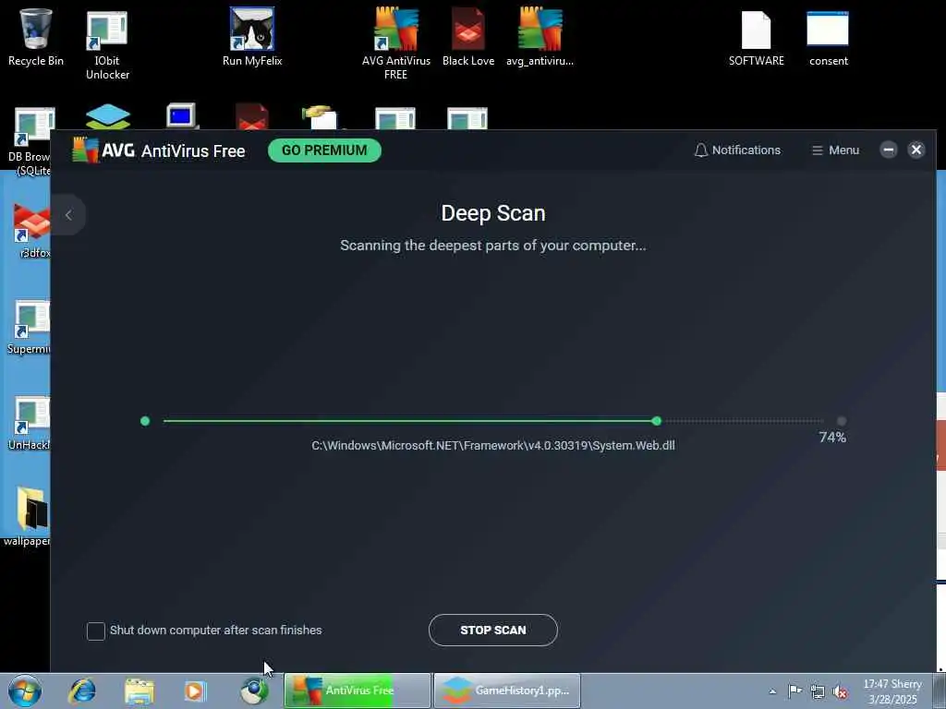Select the Supermium desktop shortcut
This screenshot has height=709, width=946.
tap(29, 327)
